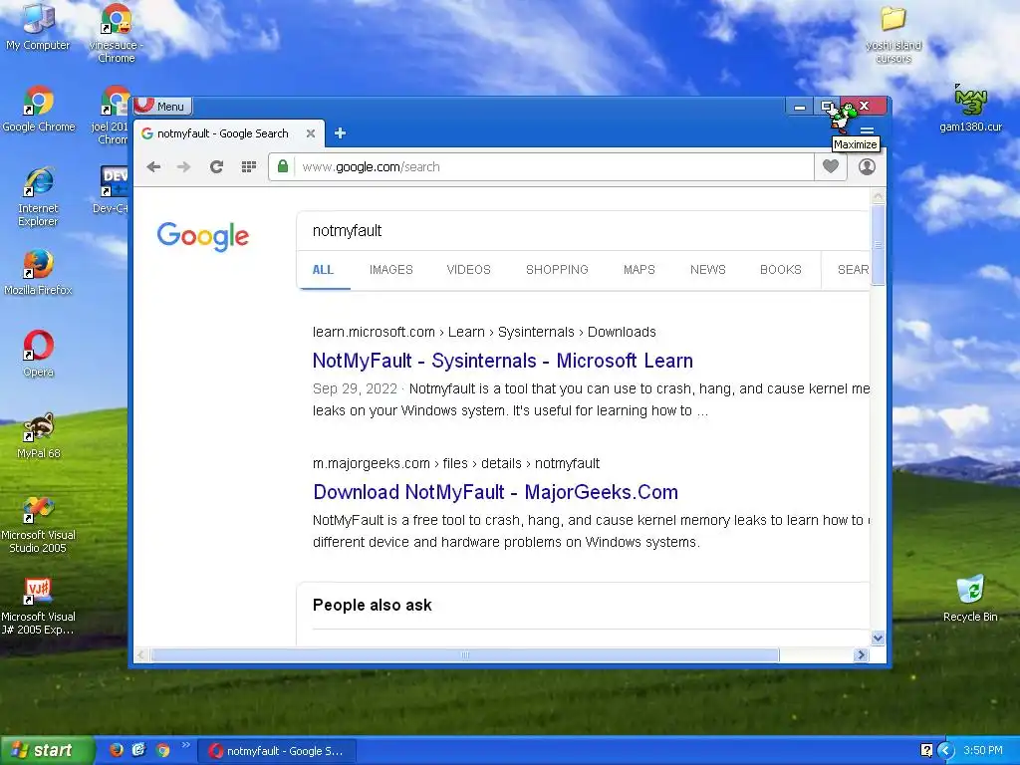Click the horizontal scrollbar thumb
Screen dimensions: 1020x765
pos(465,655)
